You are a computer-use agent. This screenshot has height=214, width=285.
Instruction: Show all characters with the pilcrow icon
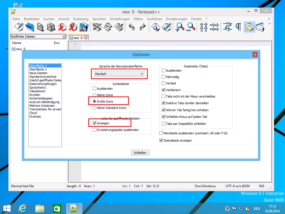(x=238, y=27)
